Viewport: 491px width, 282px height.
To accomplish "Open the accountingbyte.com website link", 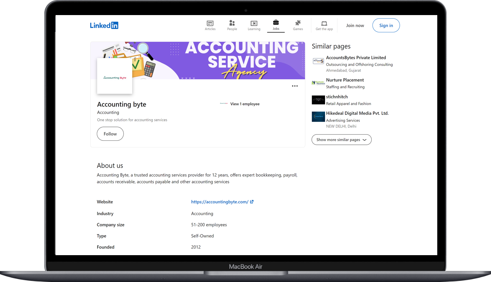I will click(219, 202).
